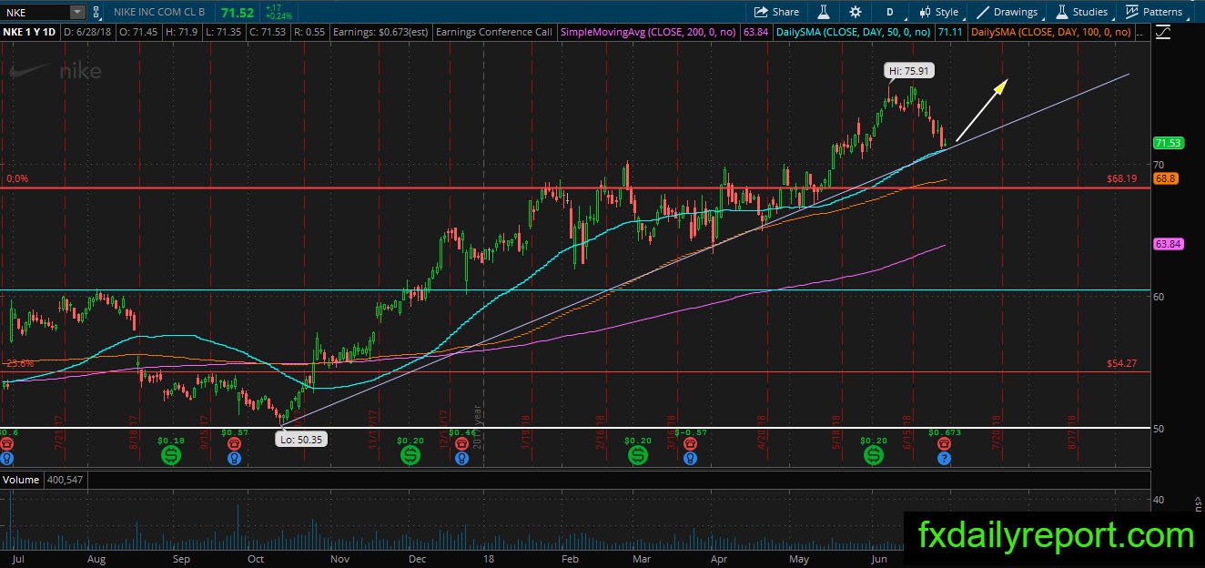The width and height of the screenshot is (1205, 568).
Task: Open the symbol dropdown arrow next to NKE
Action: pyautogui.click(x=76, y=12)
